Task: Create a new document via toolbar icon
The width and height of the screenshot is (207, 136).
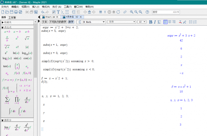Action: point(3,12)
